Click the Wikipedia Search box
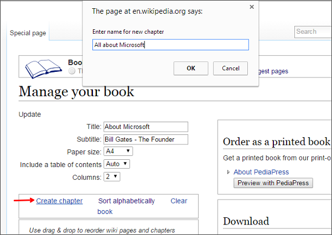Viewport: 332px width, 235px height. click(x=313, y=32)
